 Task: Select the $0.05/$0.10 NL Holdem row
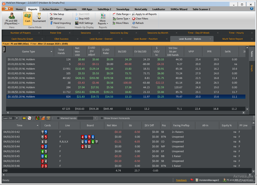pyautogui.click(x=126, y=78)
